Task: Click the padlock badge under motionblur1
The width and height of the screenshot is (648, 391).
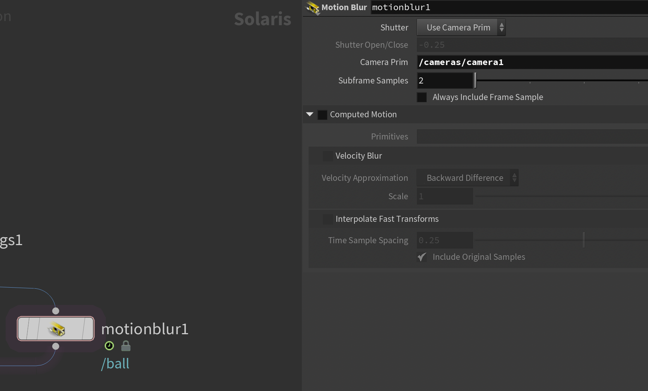Action: point(126,346)
